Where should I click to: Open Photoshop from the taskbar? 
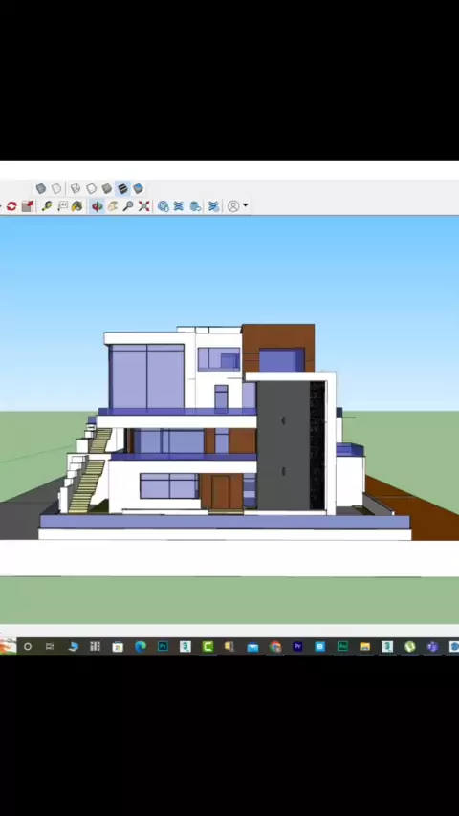tap(164, 646)
